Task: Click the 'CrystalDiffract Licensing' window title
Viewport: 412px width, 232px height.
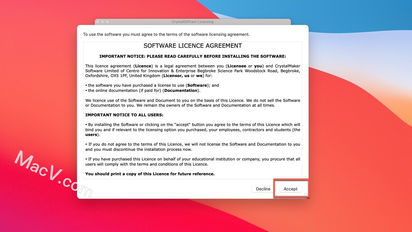Action: click(x=192, y=22)
